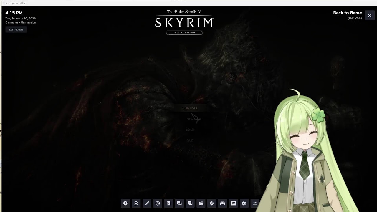
Task: Open the playtime clock icon
Action: click(x=158, y=203)
